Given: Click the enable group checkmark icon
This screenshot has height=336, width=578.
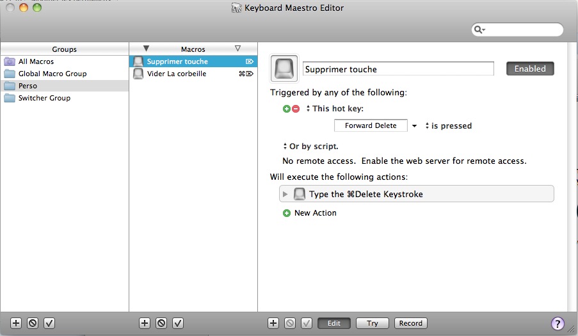Looking at the screenshot, I should 49,323.
